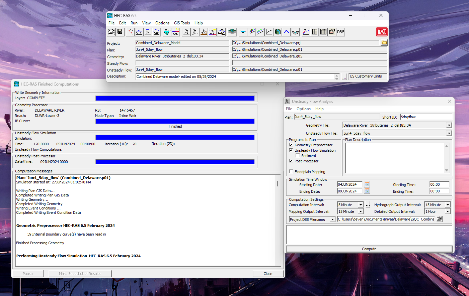Open the SED sediment data editor icon
This screenshot has height=296, width=469.
167,32
